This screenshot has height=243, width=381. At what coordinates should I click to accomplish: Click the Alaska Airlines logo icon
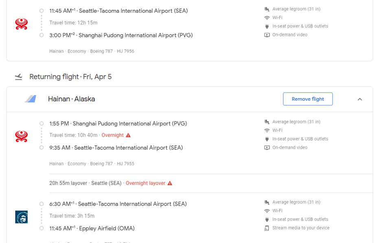point(21,217)
